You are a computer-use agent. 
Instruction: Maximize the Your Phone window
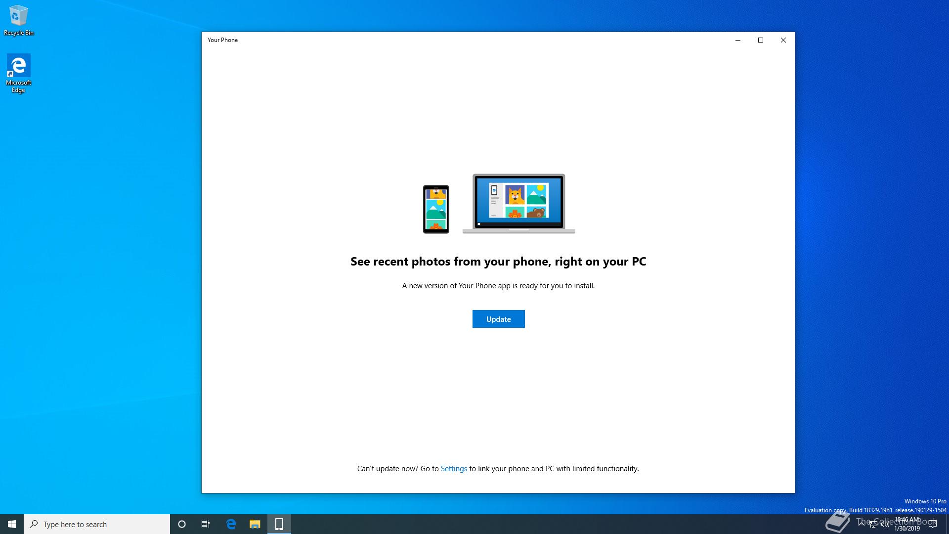pyautogui.click(x=761, y=40)
